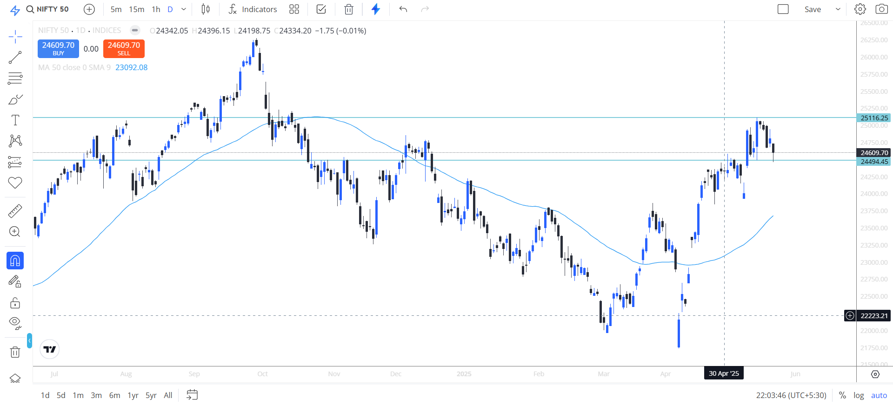Expand the timeframe interval dropdown

[x=184, y=9]
